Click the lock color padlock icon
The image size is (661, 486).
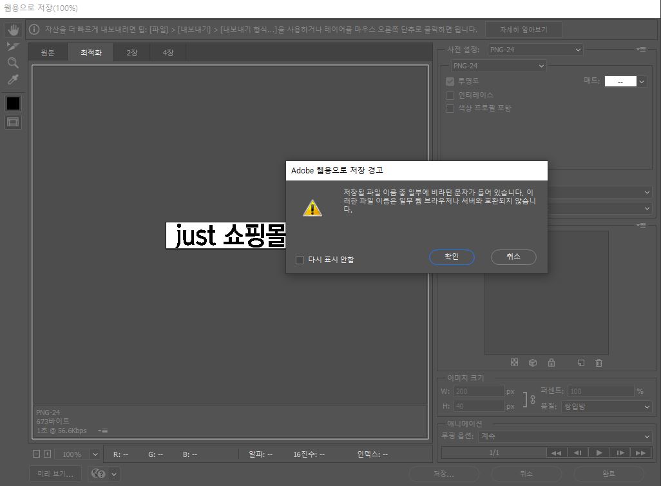tap(551, 362)
